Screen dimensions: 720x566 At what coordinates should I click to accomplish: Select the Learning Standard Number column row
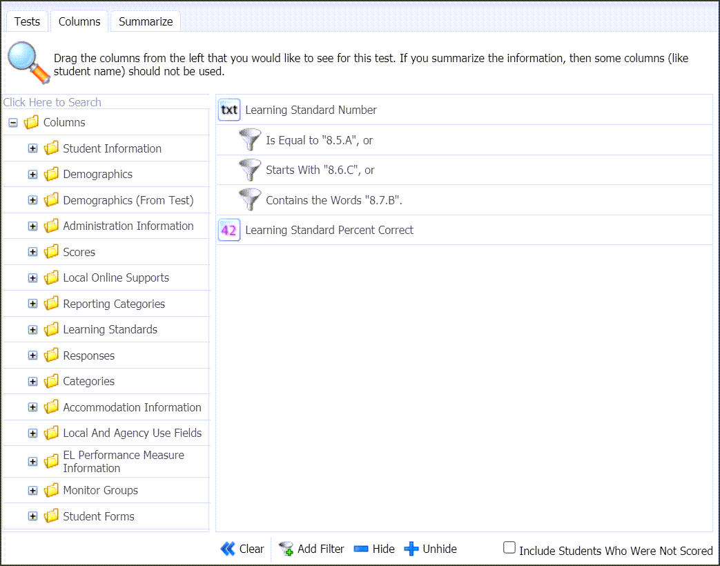click(464, 110)
